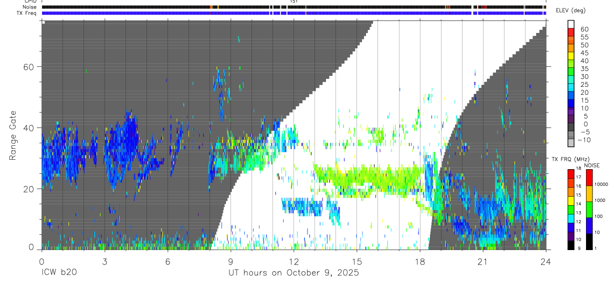Select the green swatch in NOISE colorbar
This screenshot has height=283, width=614.
click(x=588, y=209)
